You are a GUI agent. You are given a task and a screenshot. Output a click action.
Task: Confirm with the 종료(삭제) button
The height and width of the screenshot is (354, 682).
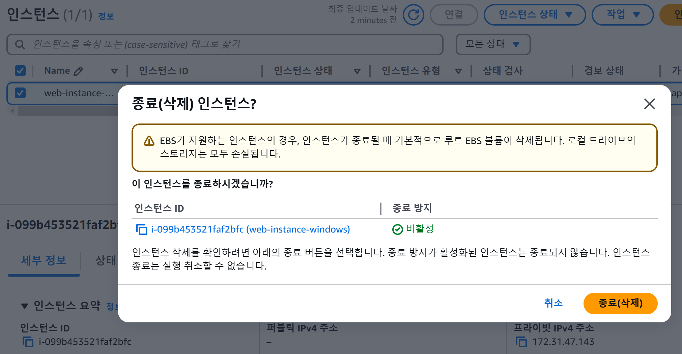pos(620,303)
